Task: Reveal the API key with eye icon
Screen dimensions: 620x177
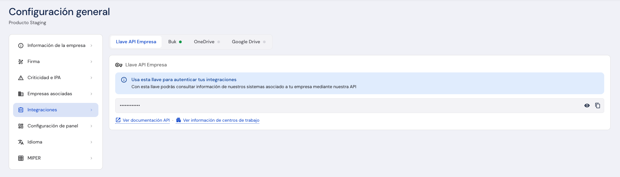Action: (587, 106)
